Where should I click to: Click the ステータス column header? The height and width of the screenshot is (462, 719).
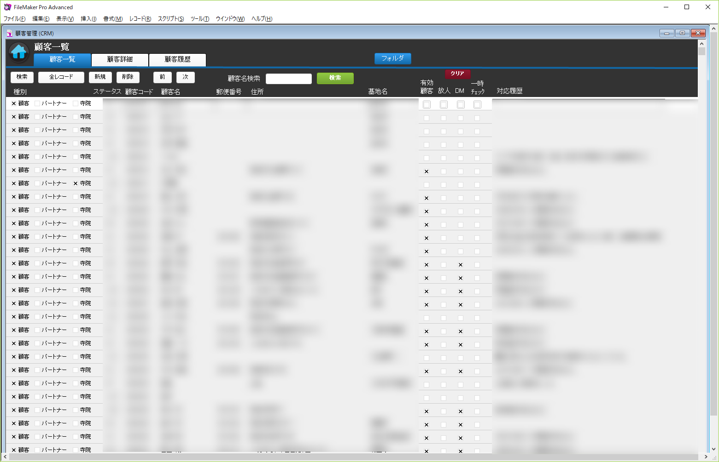coord(107,91)
